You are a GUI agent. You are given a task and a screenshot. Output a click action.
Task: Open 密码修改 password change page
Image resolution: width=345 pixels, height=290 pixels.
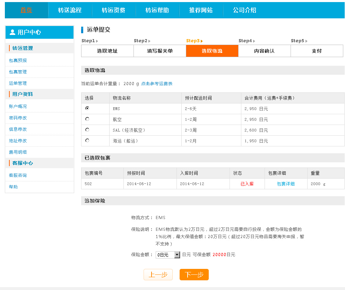[x=17, y=118]
